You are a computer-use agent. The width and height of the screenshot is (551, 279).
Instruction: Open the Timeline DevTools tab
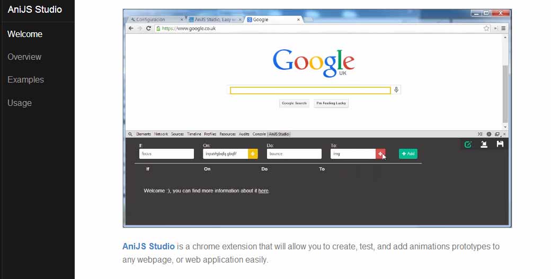(x=194, y=134)
